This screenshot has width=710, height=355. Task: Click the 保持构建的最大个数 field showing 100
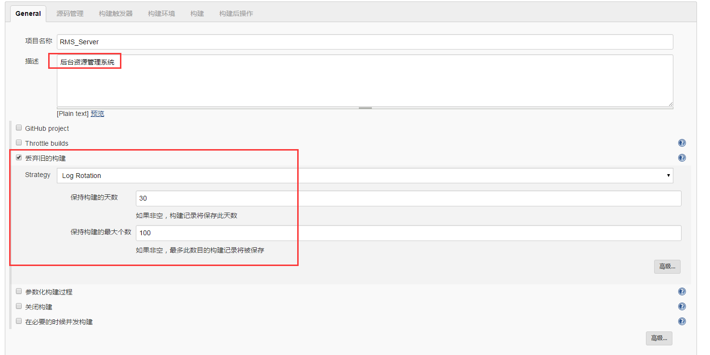pyautogui.click(x=408, y=233)
